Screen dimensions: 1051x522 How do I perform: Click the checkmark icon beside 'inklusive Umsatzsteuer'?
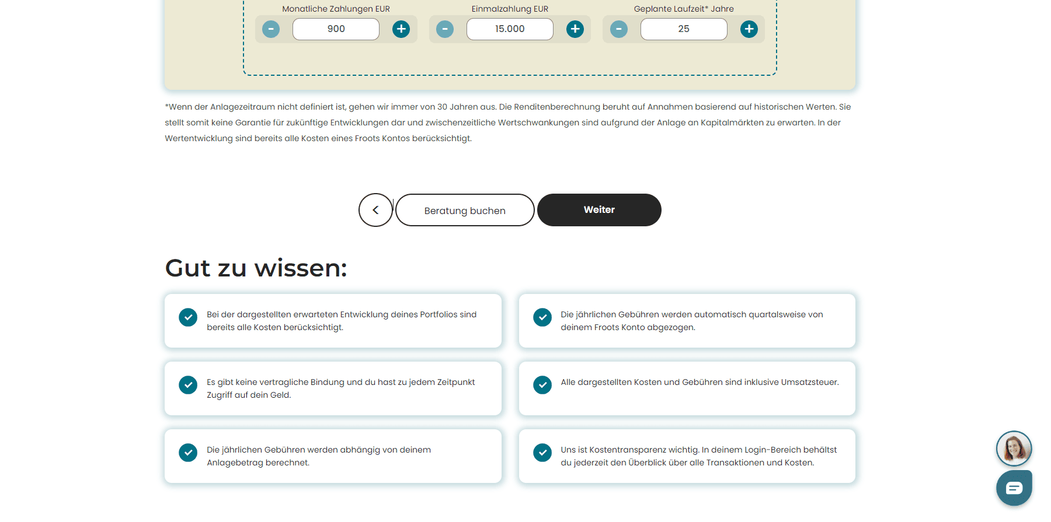542,385
